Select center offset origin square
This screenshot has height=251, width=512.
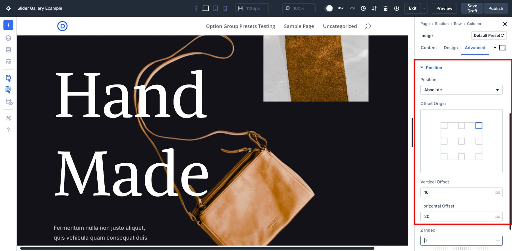tap(461, 141)
